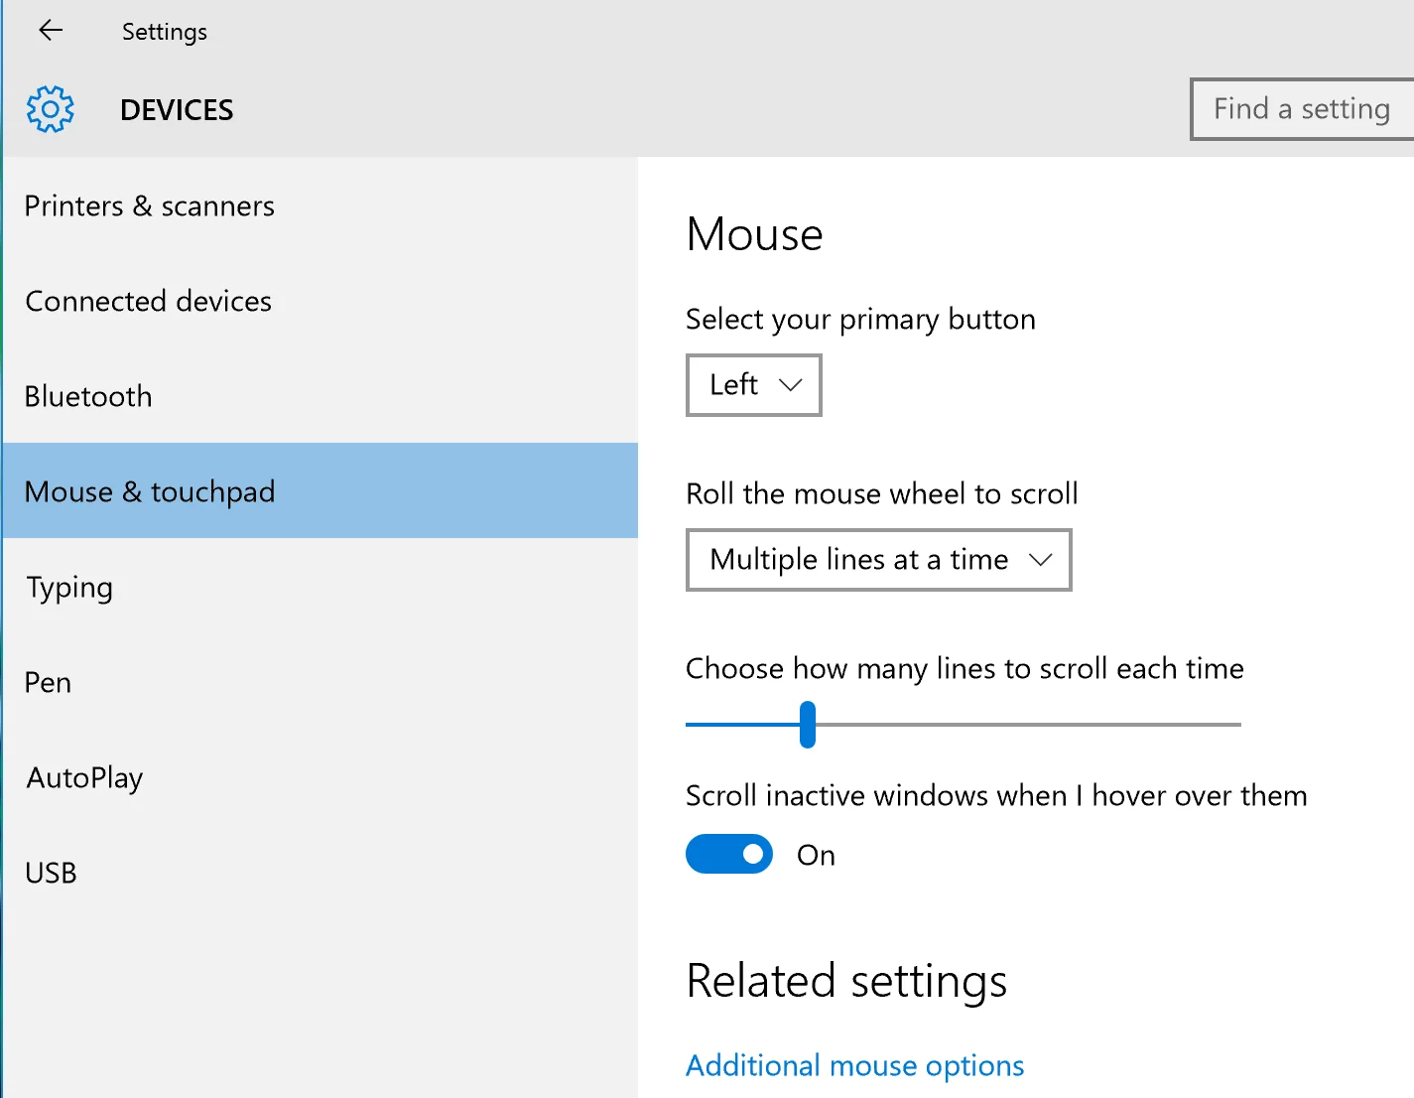1414x1098 pixels.
Task: Click the back arrow icon
Action: (51, 31)
